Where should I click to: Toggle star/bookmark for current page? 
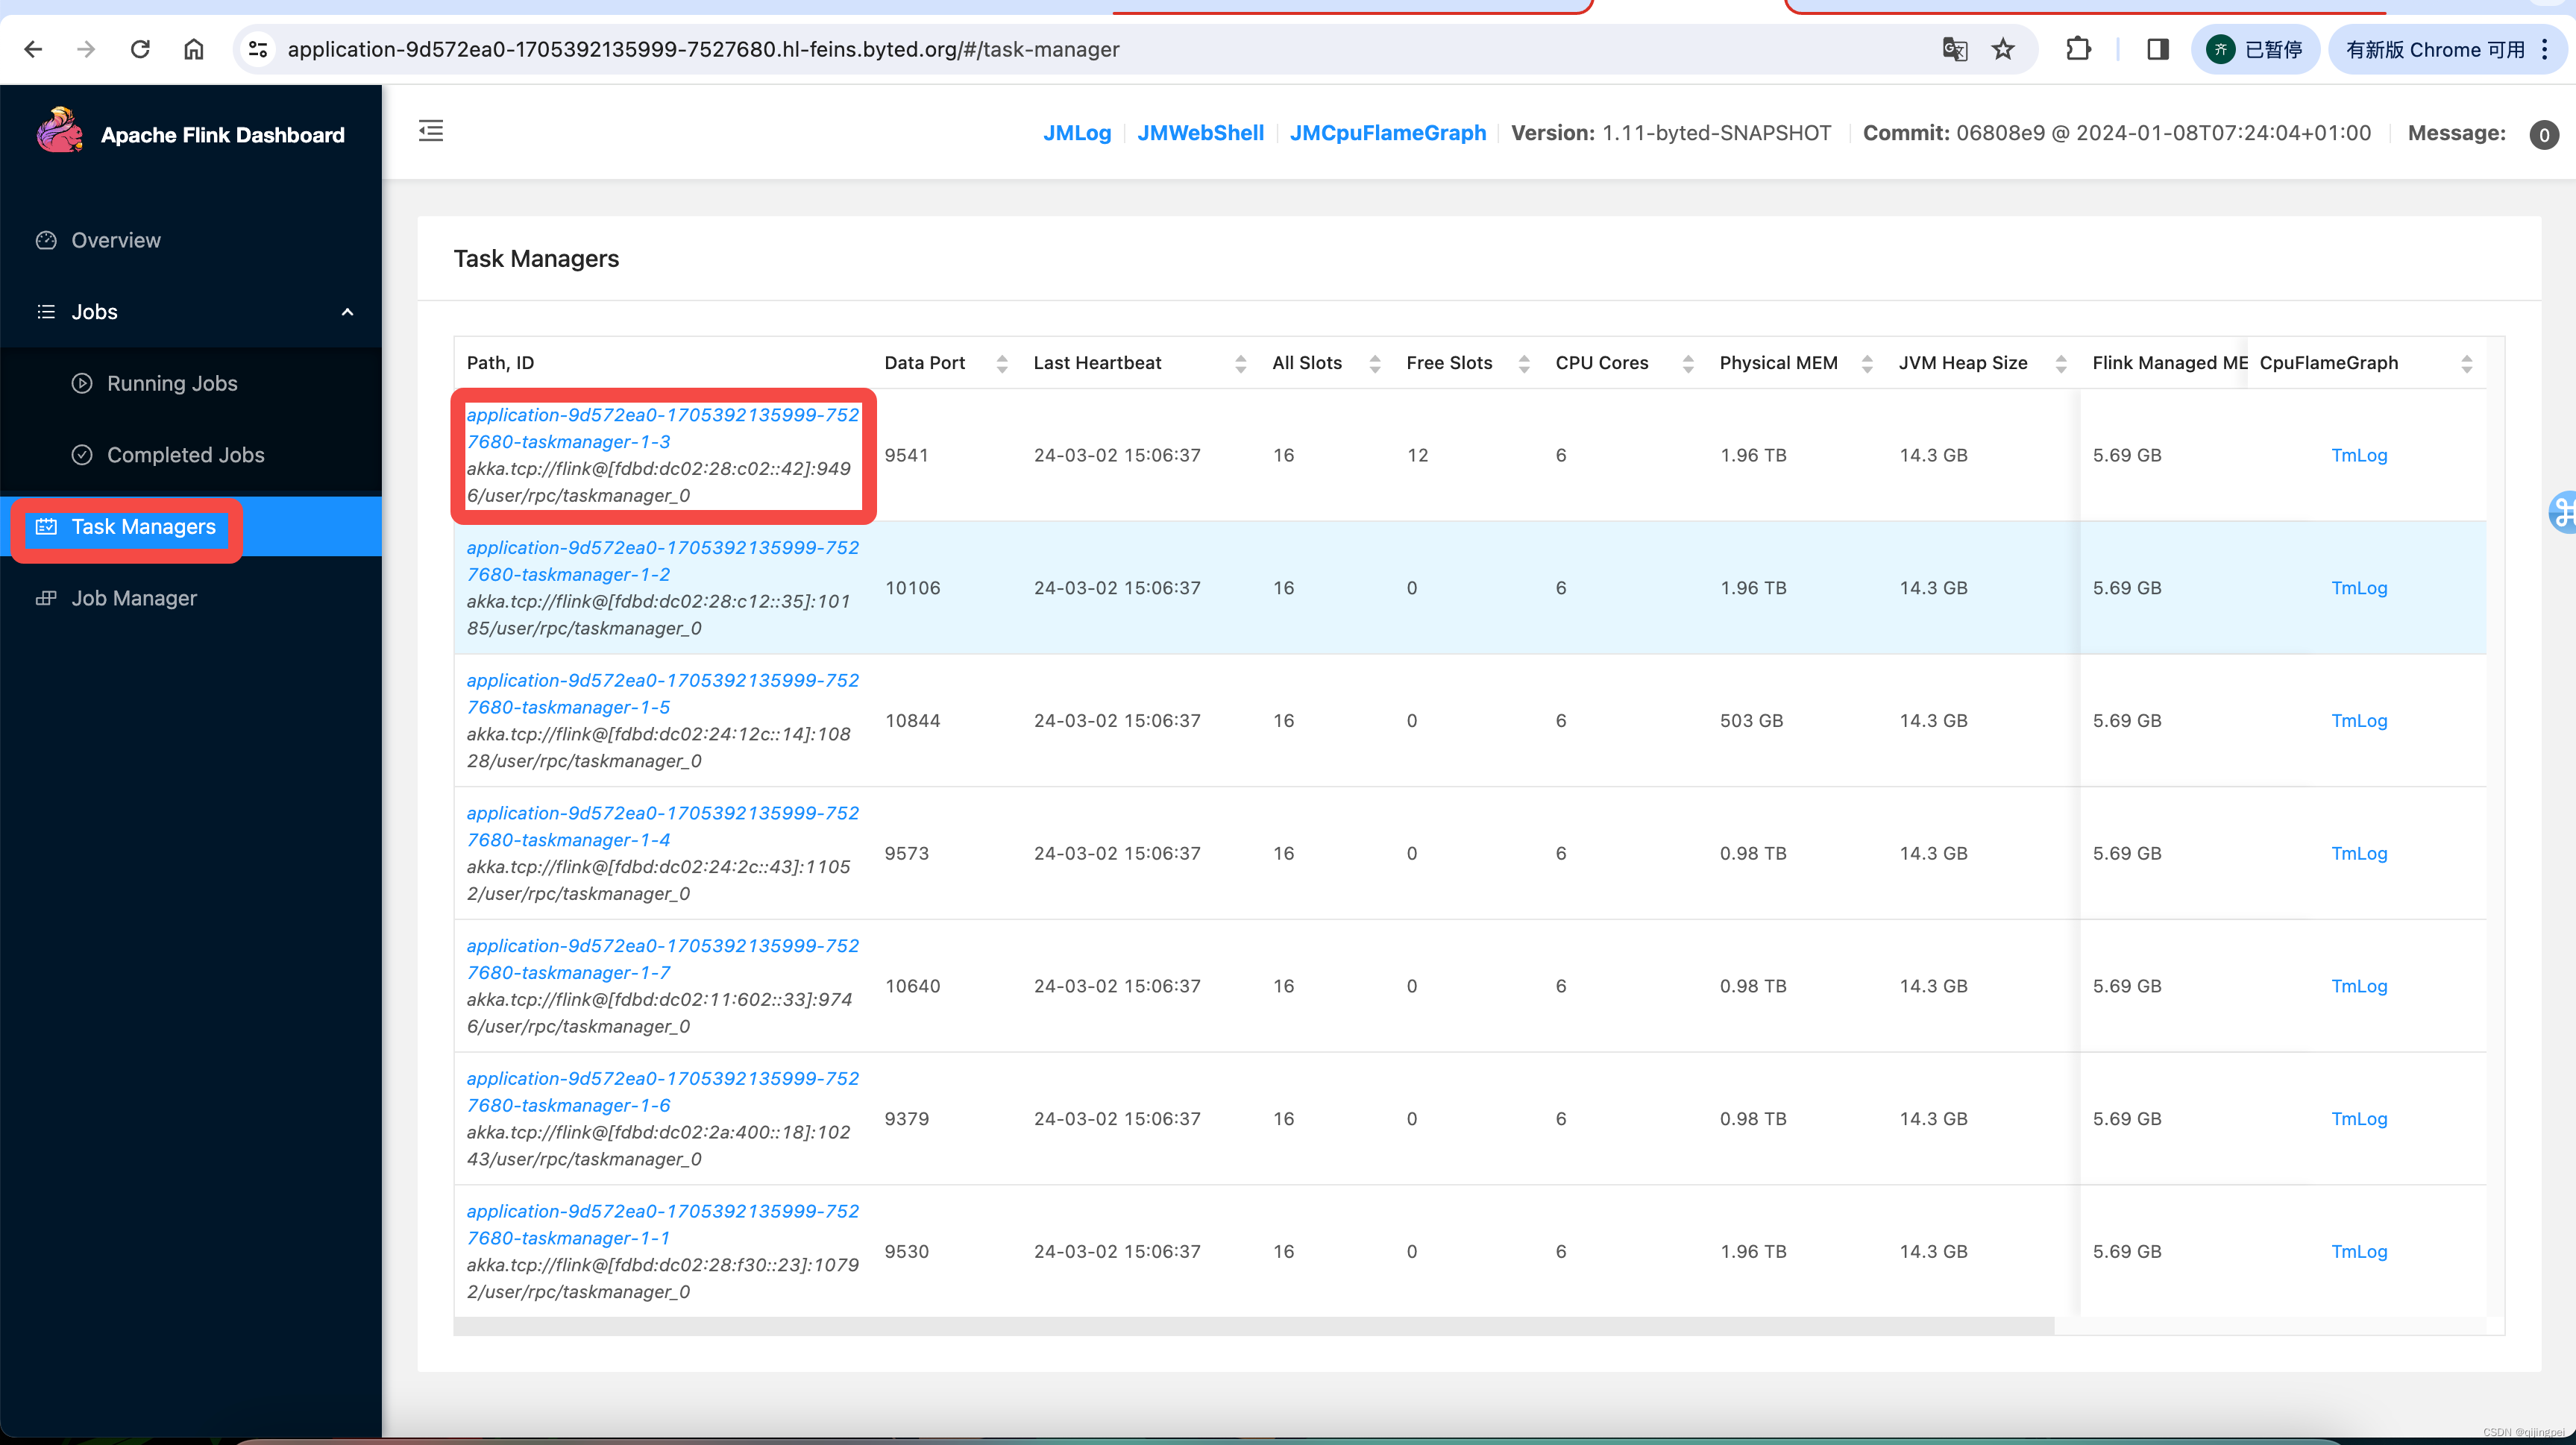click(x=2001, y=48)
